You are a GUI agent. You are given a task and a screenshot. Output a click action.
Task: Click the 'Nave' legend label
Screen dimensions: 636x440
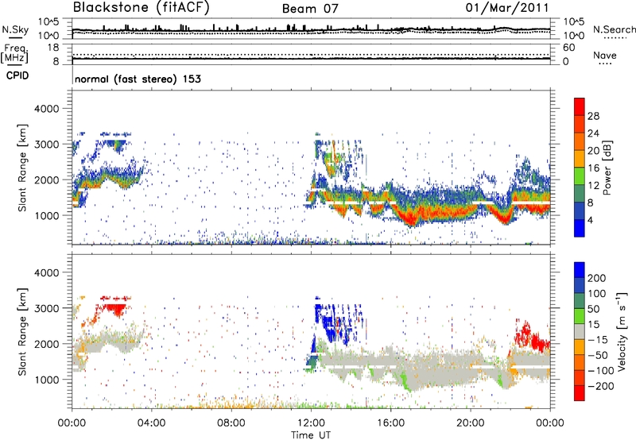tap(605, 55)
